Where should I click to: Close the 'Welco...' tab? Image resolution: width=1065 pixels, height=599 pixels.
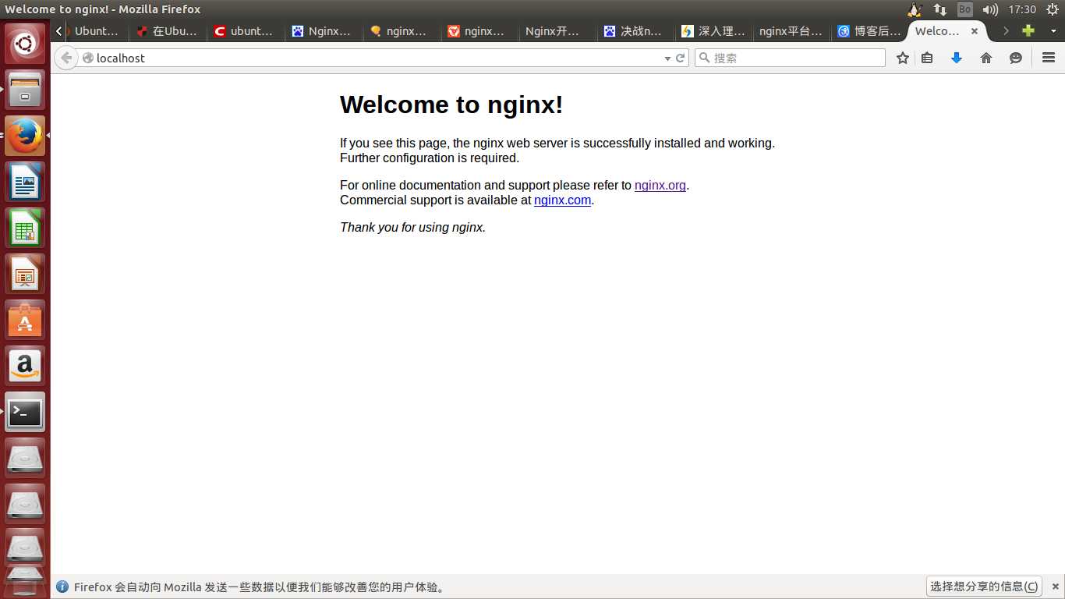975,31
